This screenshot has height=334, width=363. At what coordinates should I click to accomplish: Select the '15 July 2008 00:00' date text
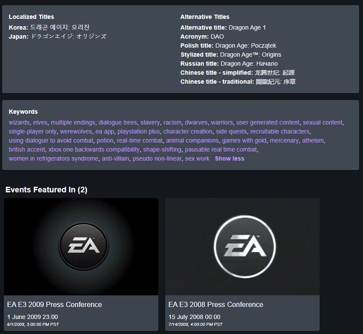[194, 317]
